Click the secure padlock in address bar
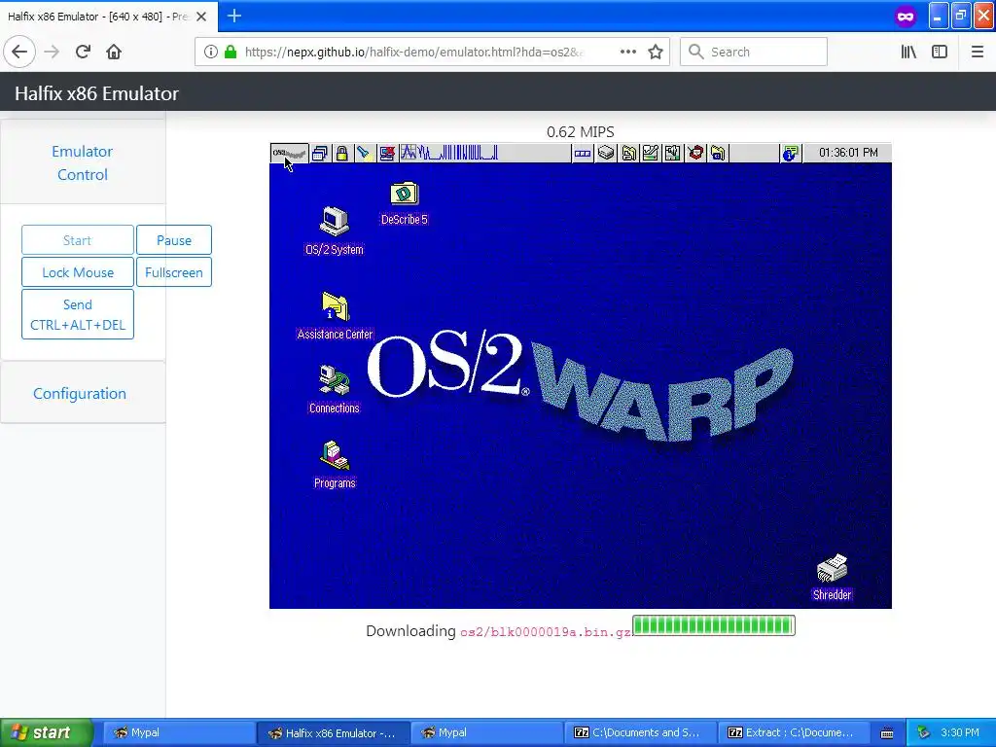Screen dimensions: 996x747 click(x=231, y=53)
